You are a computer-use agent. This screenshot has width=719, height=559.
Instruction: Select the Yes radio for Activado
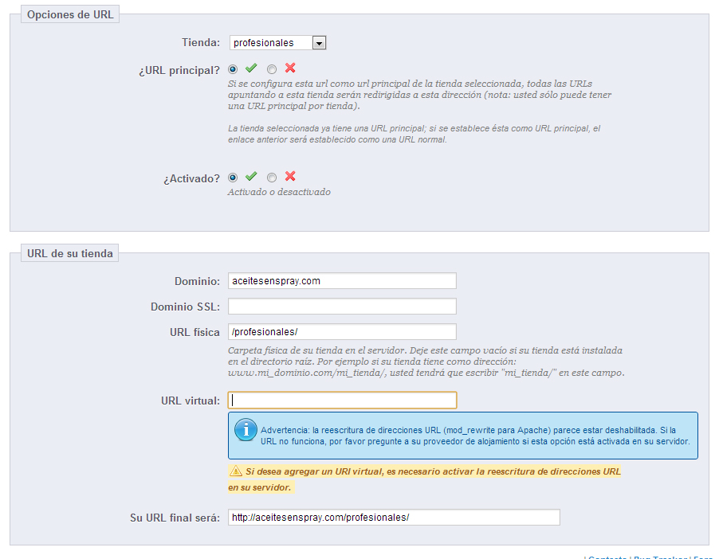(x=233, y=178)
